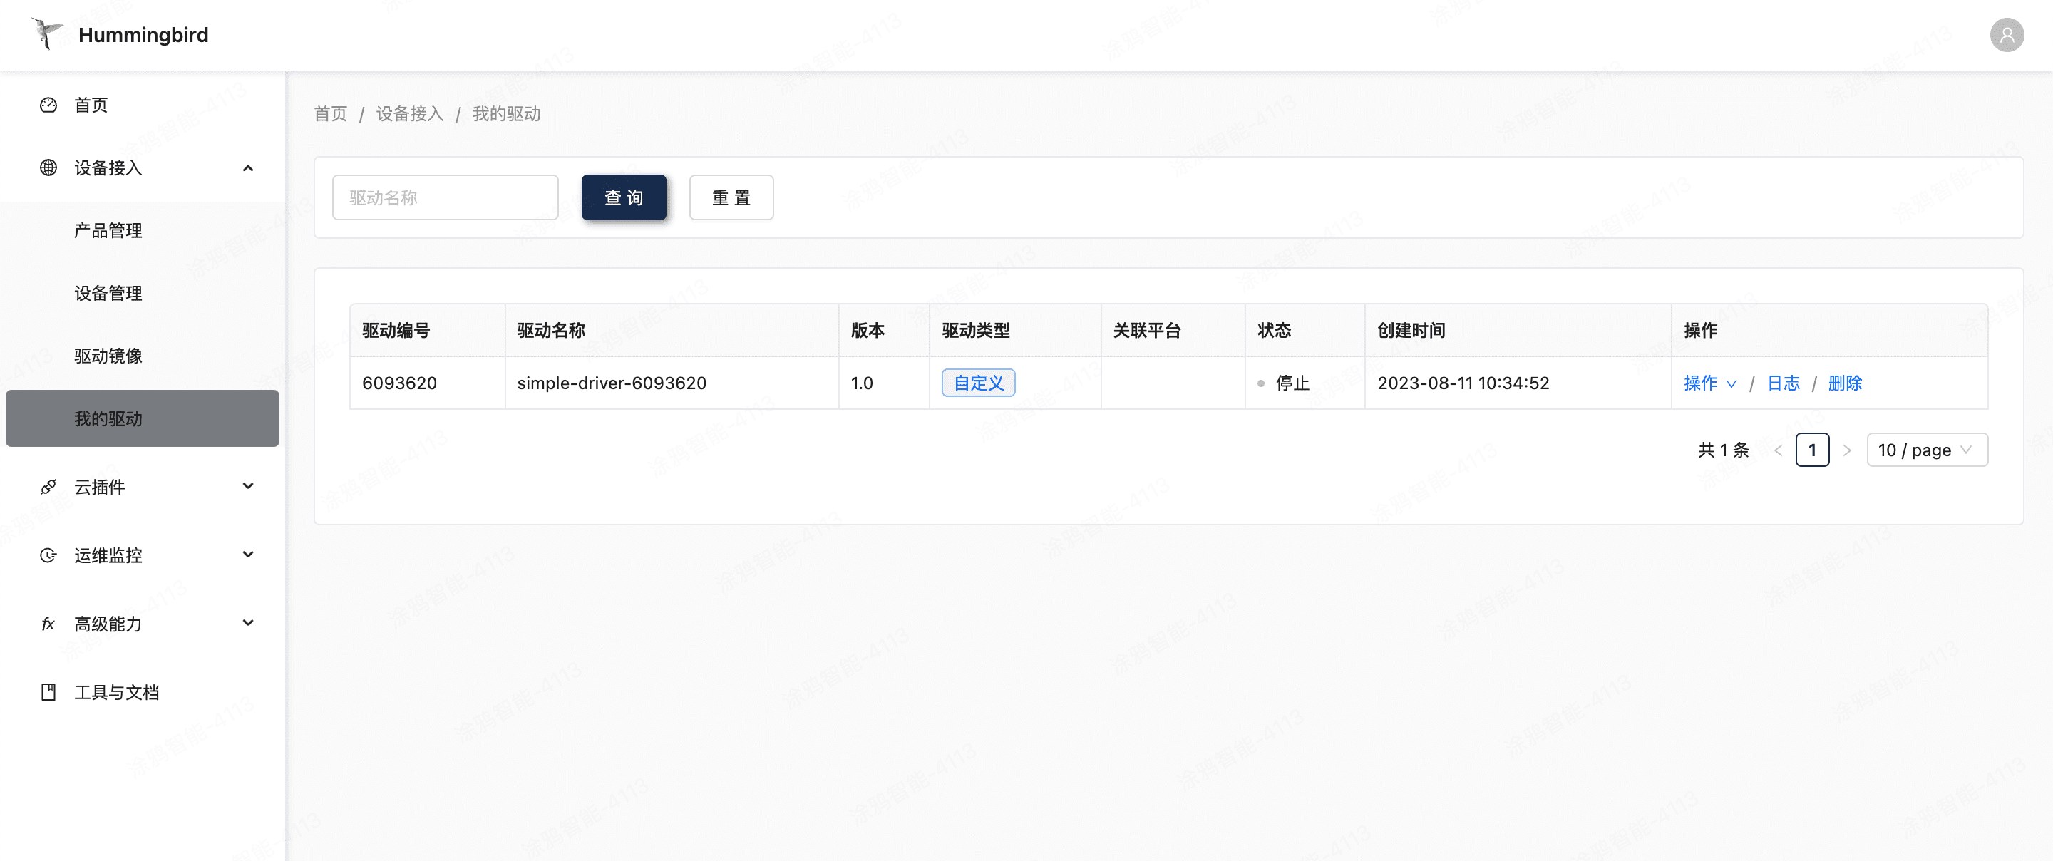
Task: Open the 日志 link for simple-driver-6093620
Action: (1783, 383)
